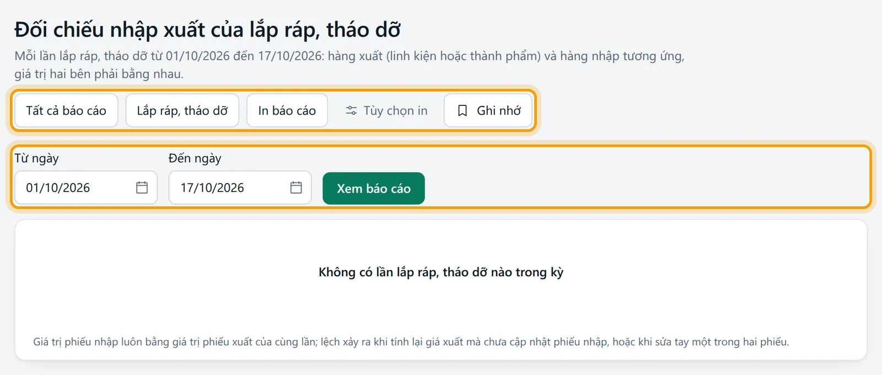Viewport: 882px width, 375px height.
Task: Click message Không có lần lắp ráp, tháo dỡ nào
Action: point(441,272)
